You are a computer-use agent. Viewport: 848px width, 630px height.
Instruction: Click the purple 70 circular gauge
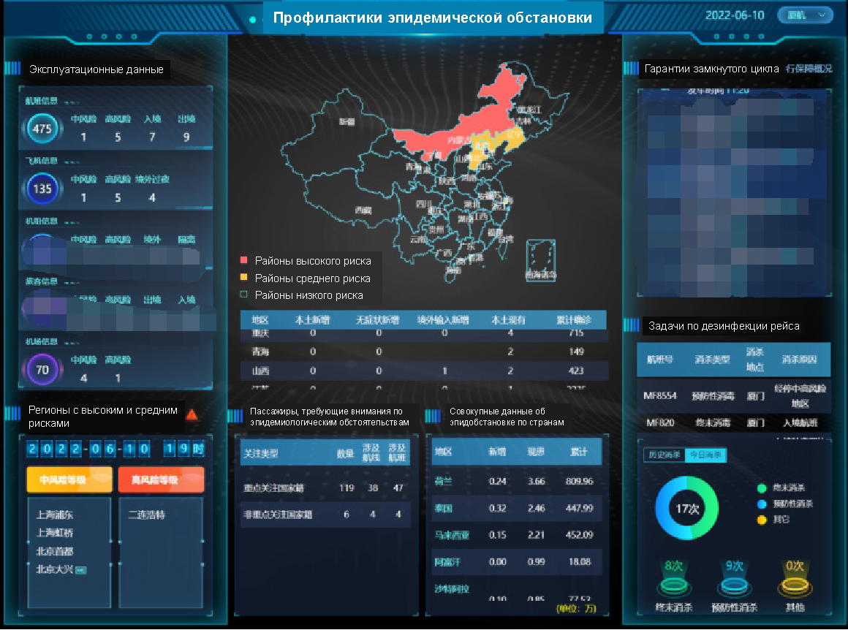[42, 370]
